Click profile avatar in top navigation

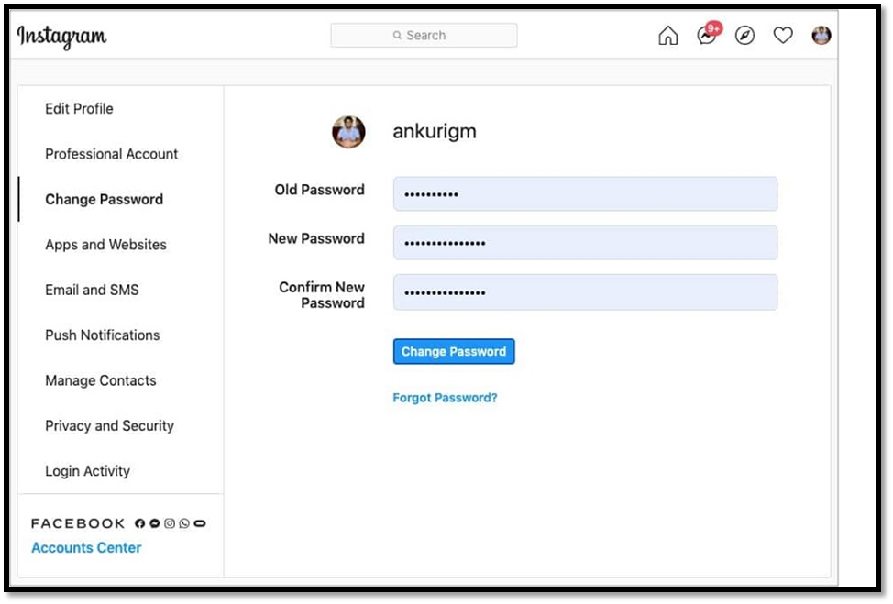click(821, 36)
